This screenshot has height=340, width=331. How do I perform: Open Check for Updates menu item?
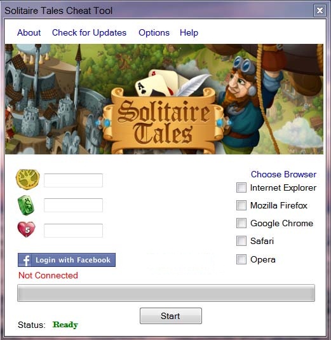click(x=89, y=33)
